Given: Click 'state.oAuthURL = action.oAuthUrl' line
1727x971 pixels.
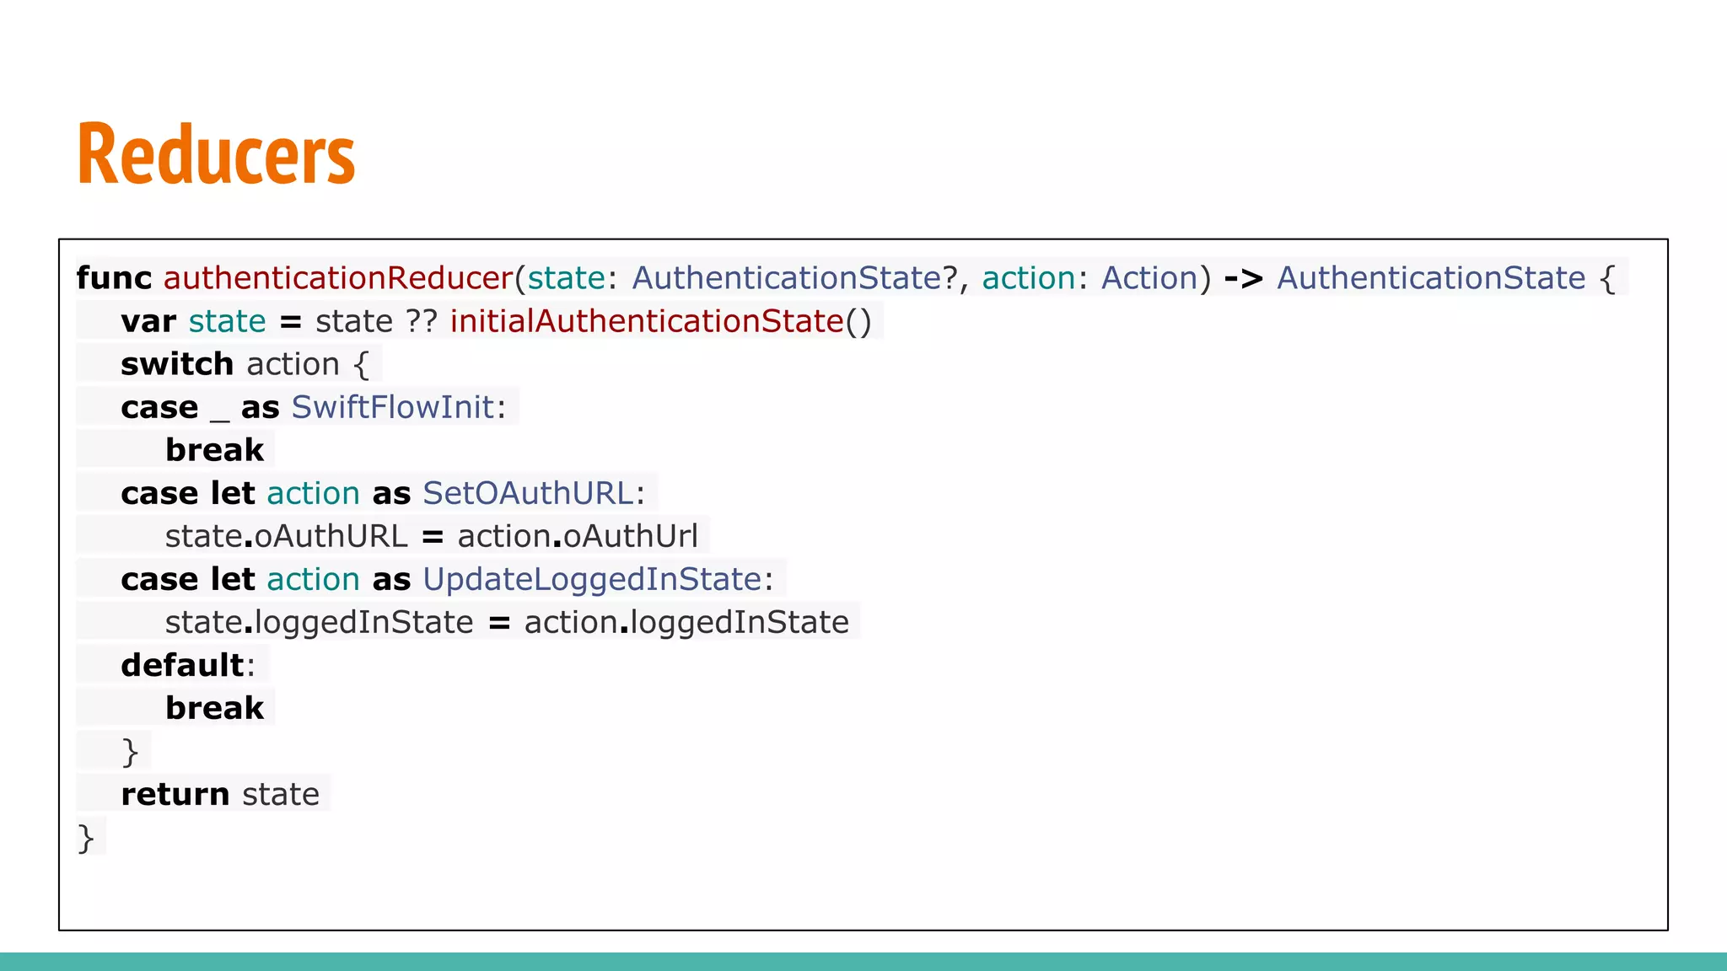Looking at the screenshot, I should coord(432,536).
